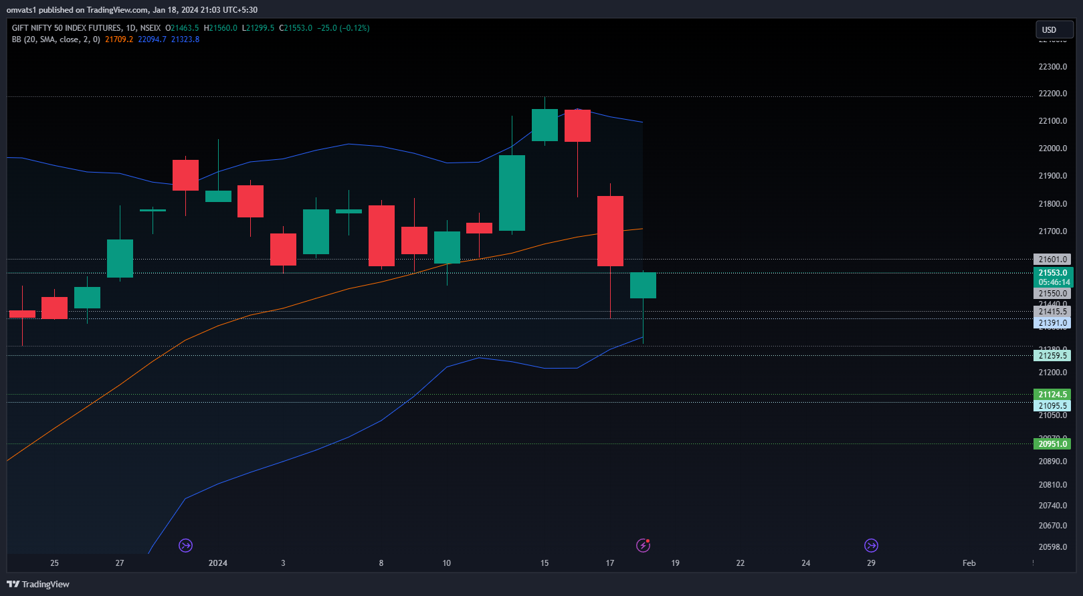Click the date label 10 on time axis

click(x=447, y=563)
